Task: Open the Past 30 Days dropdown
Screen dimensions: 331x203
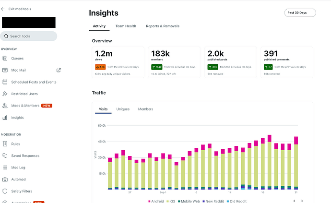Action: pos(300,13)
